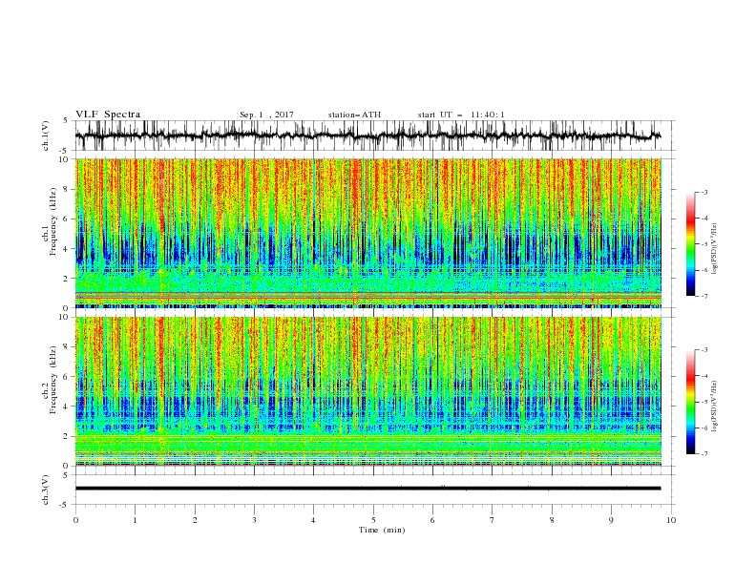Click the 'start UT = 11:40:1' label
756x584 pixels.
(x=461, y=115)
